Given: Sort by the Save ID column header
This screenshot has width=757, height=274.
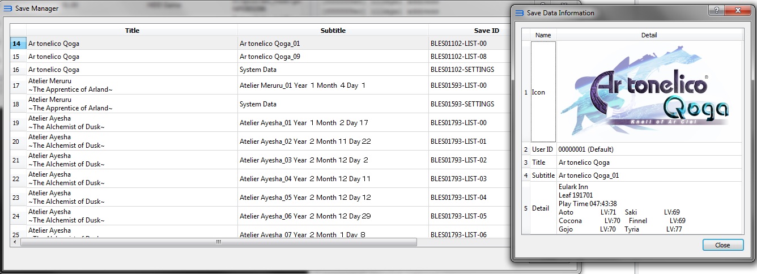Looking at the screenshot, I should coord(486,31).
